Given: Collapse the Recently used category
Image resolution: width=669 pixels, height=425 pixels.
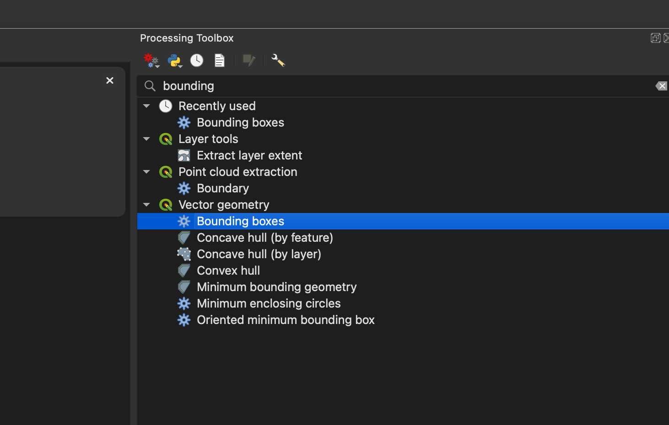Looking at the screenshot, I should pos(146,106).
